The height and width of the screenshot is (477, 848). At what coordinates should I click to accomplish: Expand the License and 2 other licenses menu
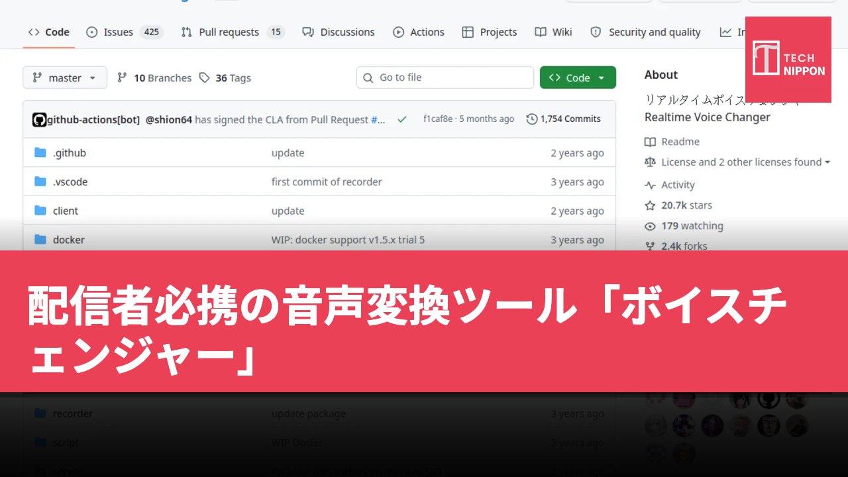click(745, 162)
